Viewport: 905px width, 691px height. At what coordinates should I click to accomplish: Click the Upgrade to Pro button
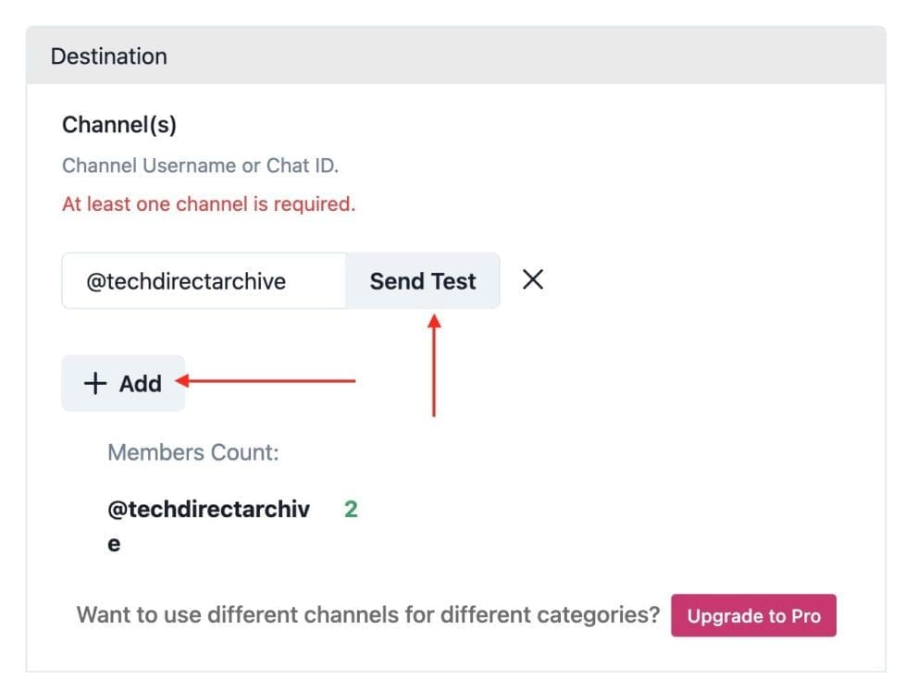(x=753, y=616)
